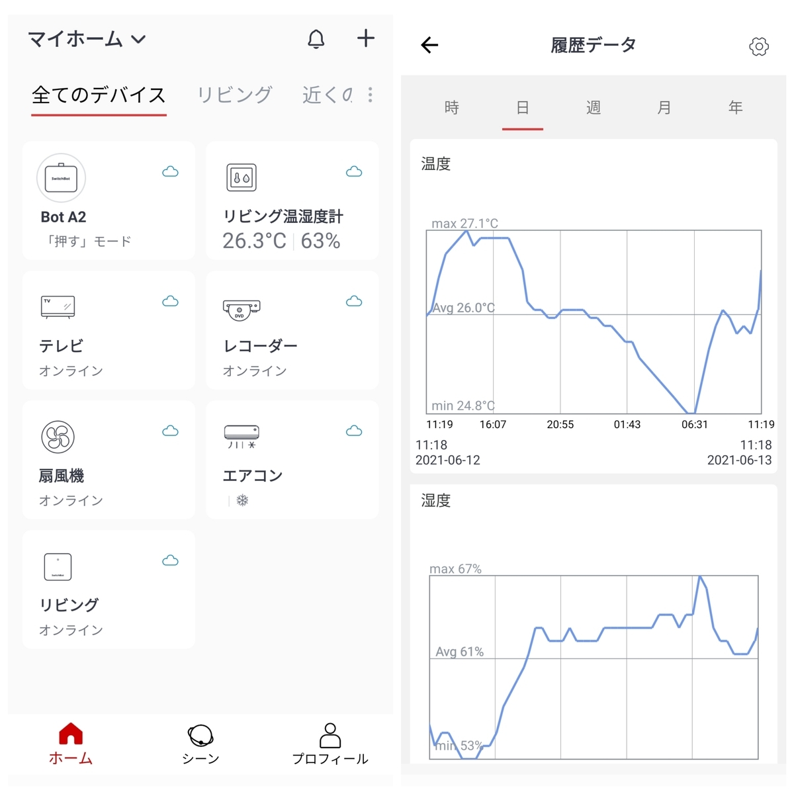Tap the Bot A2 device name
The width and height of the screenshot is (794, 794).
point(64,217)
